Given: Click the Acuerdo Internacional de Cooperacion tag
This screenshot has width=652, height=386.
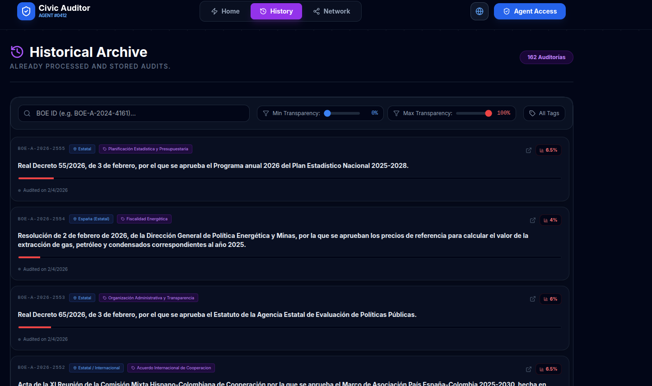Looking at the screenshot, I should 171,368.
